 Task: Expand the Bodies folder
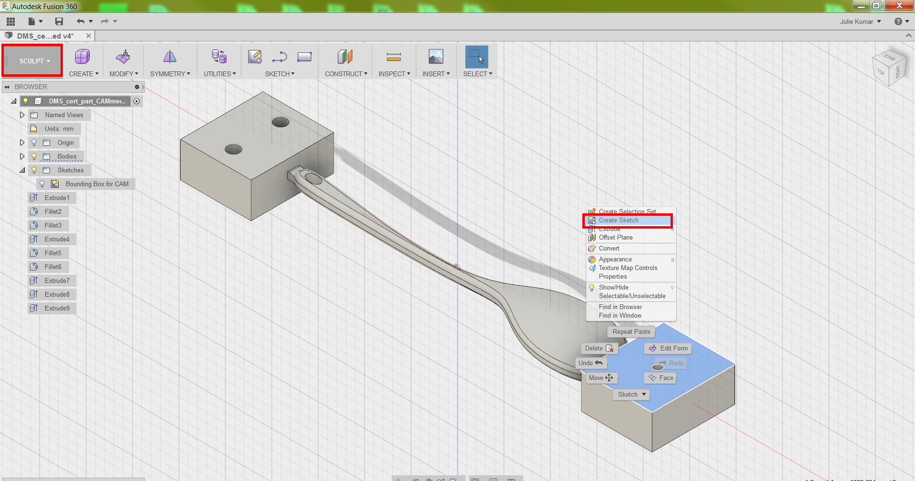point(22,156)
